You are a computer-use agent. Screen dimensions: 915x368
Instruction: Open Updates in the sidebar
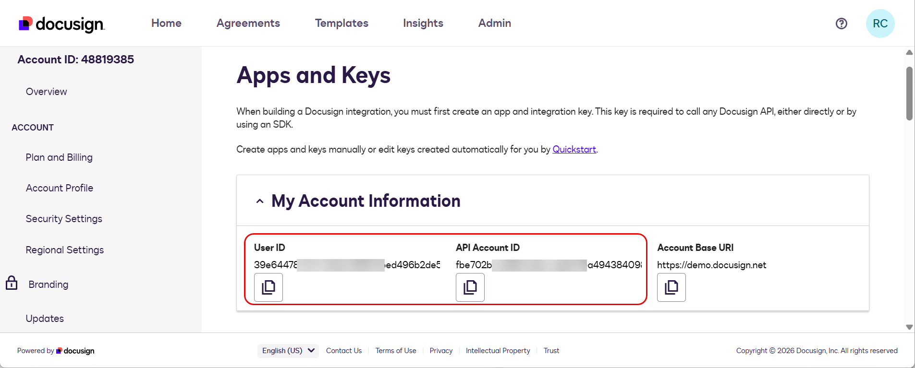click(x=45, y=319)
